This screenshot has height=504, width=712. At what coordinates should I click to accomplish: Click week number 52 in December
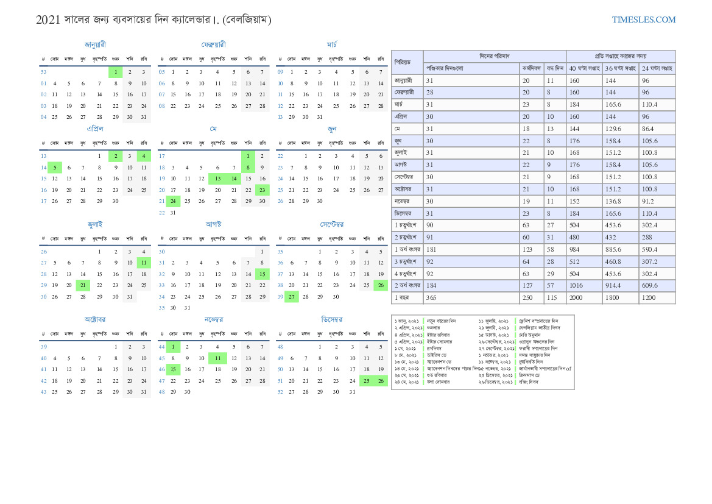[x=280, y=392]
